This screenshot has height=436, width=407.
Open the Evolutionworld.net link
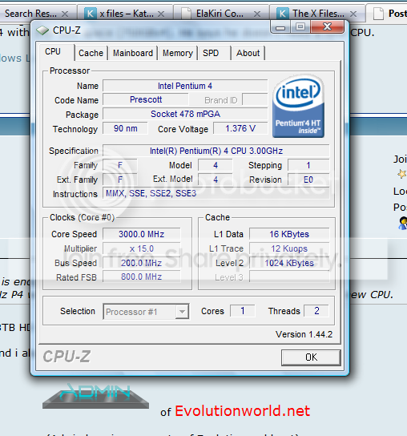coord(243,411)
